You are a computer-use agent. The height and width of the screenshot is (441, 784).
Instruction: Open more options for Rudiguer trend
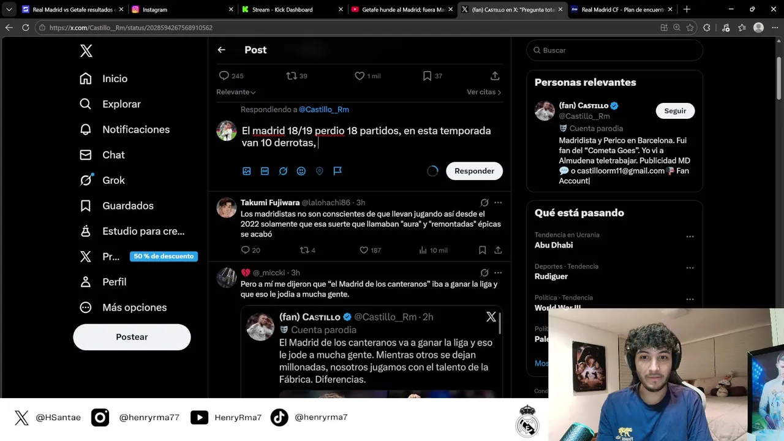(690, 268)
